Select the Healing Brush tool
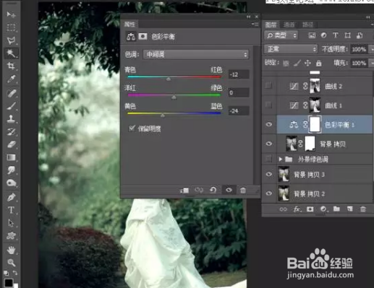Screen dimensions: 374x288 (11, 93)
